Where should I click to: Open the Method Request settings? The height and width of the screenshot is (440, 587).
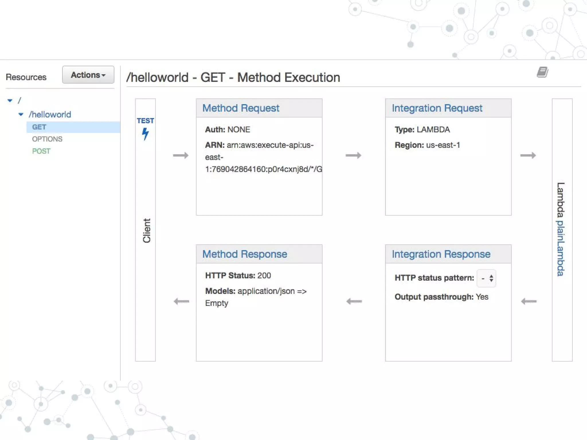240,108
